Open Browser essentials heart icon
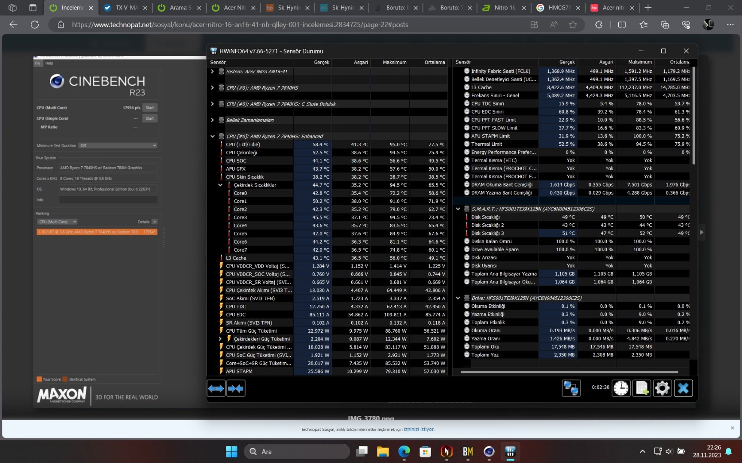Image resolution: width=742 pixels, height=463 pixels. (686, 24)
